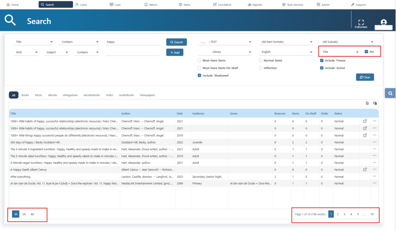This screenshot has height=231, width=396.
Task: Open the (All Subsets) dropdown
Action: click(x=347, y=42)
